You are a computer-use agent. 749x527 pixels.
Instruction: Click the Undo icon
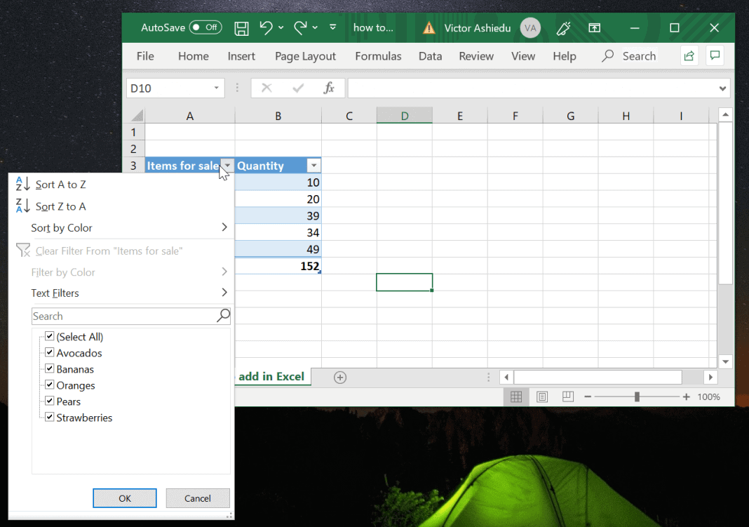click(x=267, y=27)
